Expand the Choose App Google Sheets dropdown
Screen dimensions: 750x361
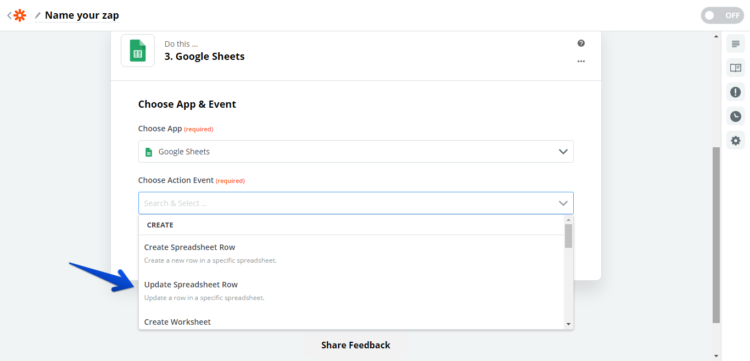tap(563, 152)
